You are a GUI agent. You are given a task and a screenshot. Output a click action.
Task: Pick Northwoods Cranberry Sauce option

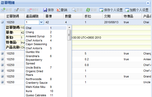click(x=46, y=81)
